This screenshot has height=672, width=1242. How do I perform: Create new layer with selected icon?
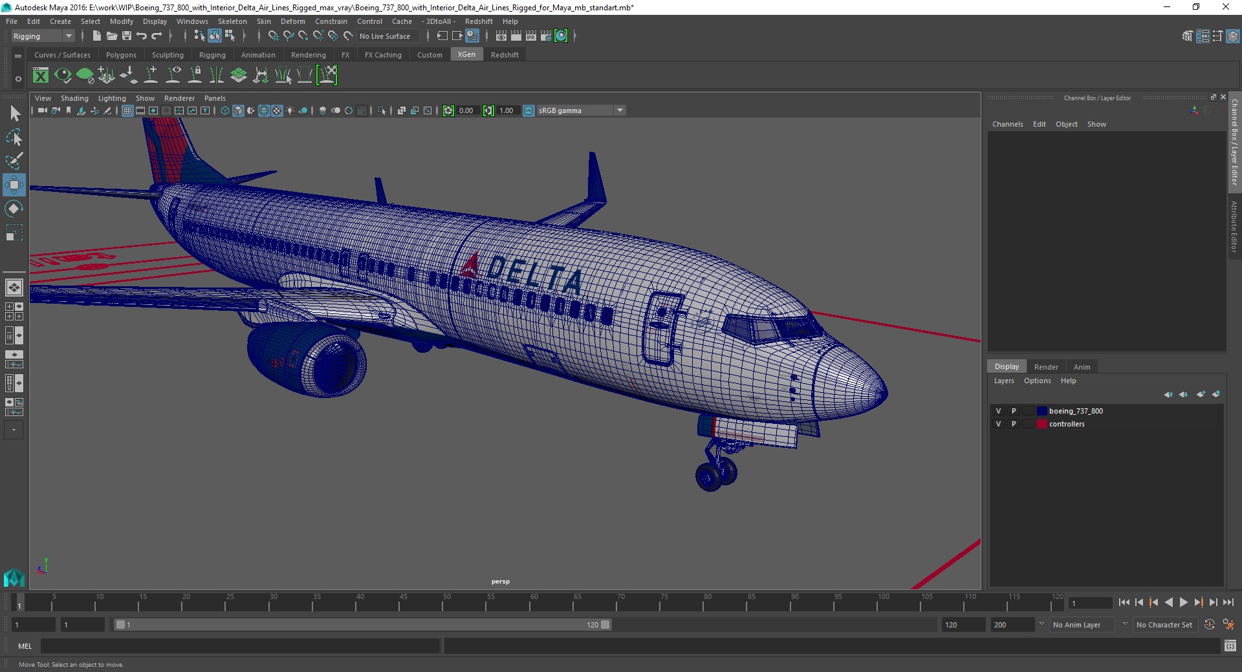[1216, 394]
